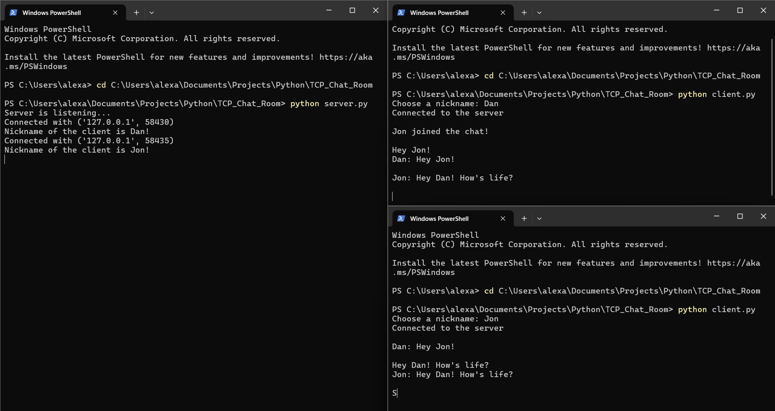
Task: Click the PowerShell icon on the Jon client tab
Action: [x=401, y=218]
